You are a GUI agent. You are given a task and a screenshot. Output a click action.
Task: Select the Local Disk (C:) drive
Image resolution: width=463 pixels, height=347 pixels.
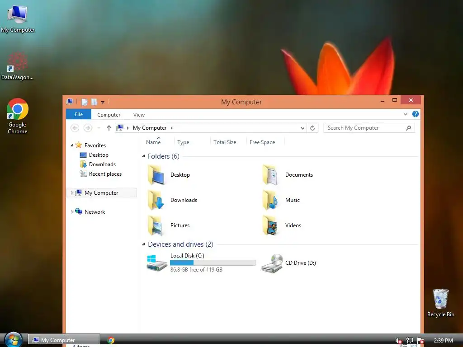(201, 263)
